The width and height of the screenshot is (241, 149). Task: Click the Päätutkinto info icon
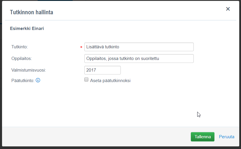pos(38,80)
